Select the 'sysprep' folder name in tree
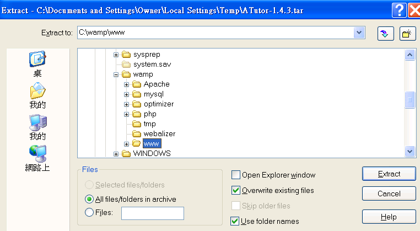 coord(147,55)
